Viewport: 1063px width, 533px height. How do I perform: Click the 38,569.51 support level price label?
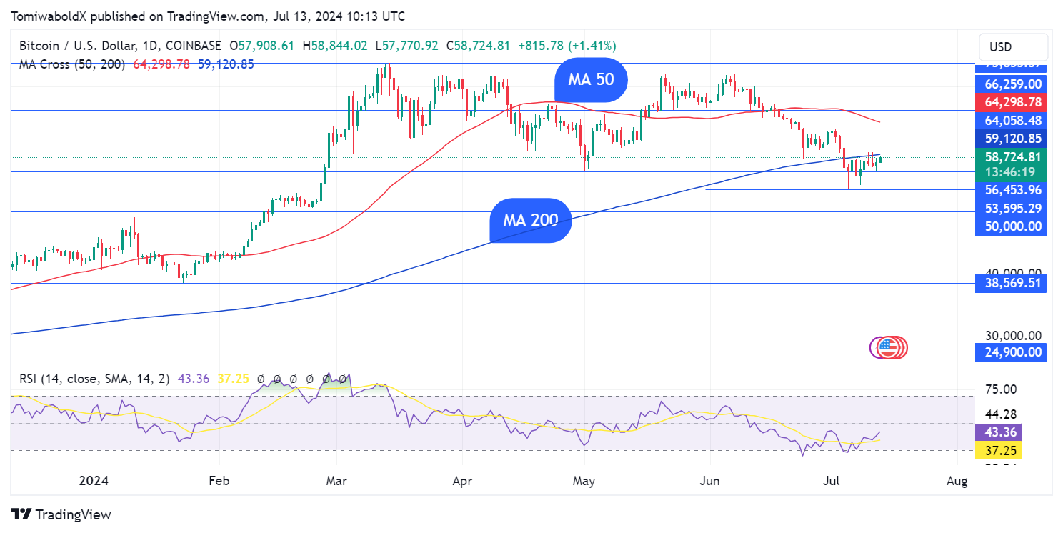[x=1010, y=283]
